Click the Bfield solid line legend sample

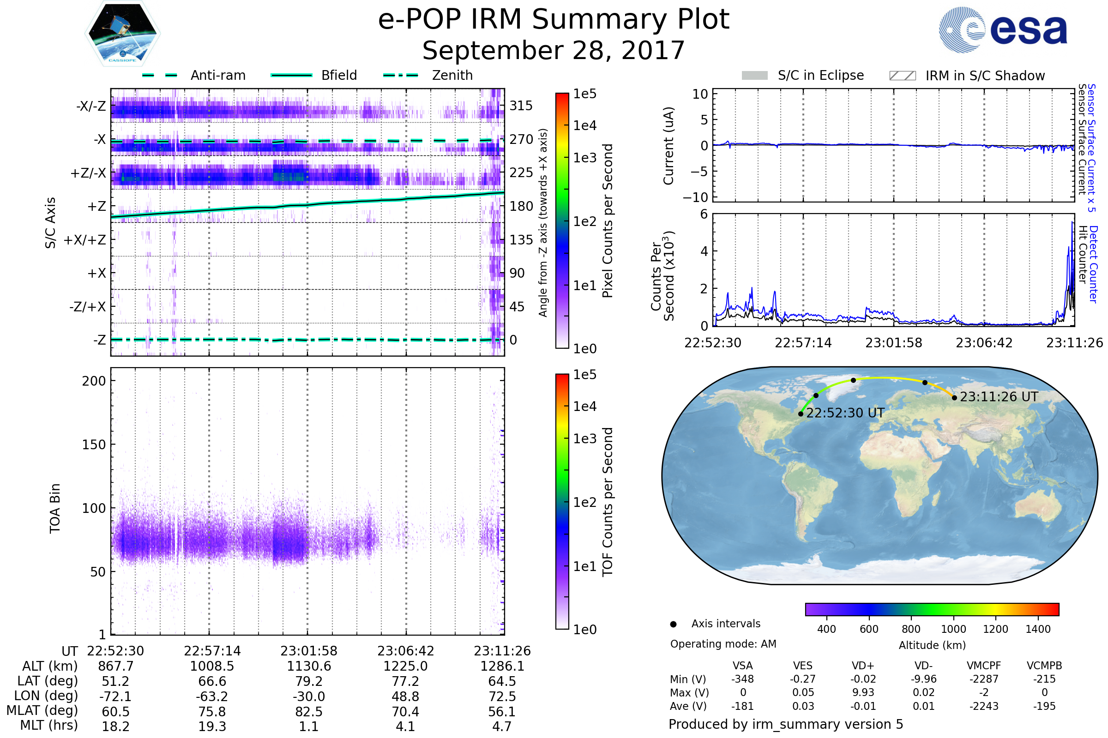[x=291, y=75]
